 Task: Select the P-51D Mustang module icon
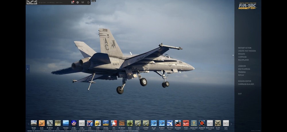point(186,123)
